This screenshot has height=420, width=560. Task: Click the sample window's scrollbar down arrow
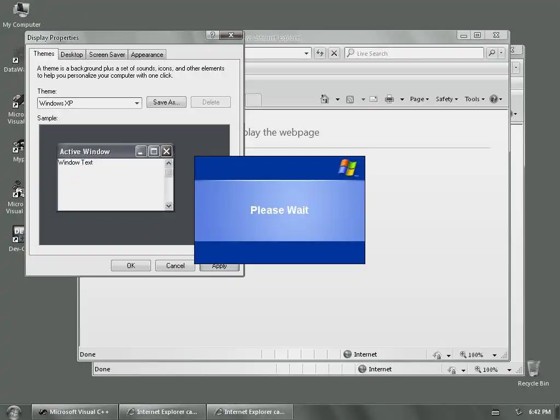tap(168, 206)
